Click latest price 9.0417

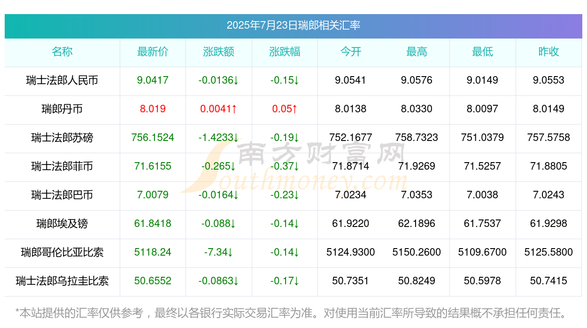[x=153, y=80]
